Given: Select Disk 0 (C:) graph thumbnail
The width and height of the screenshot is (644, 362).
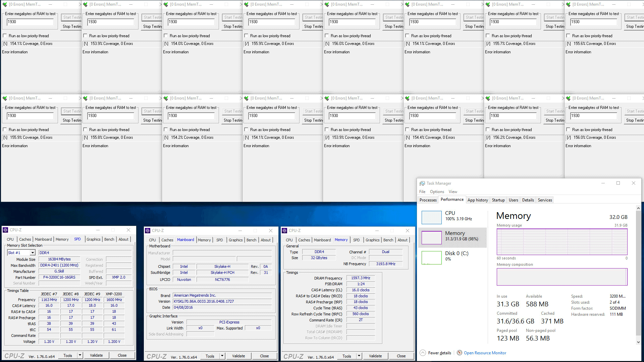Looking at the screenshot, I should click(431, 257).
